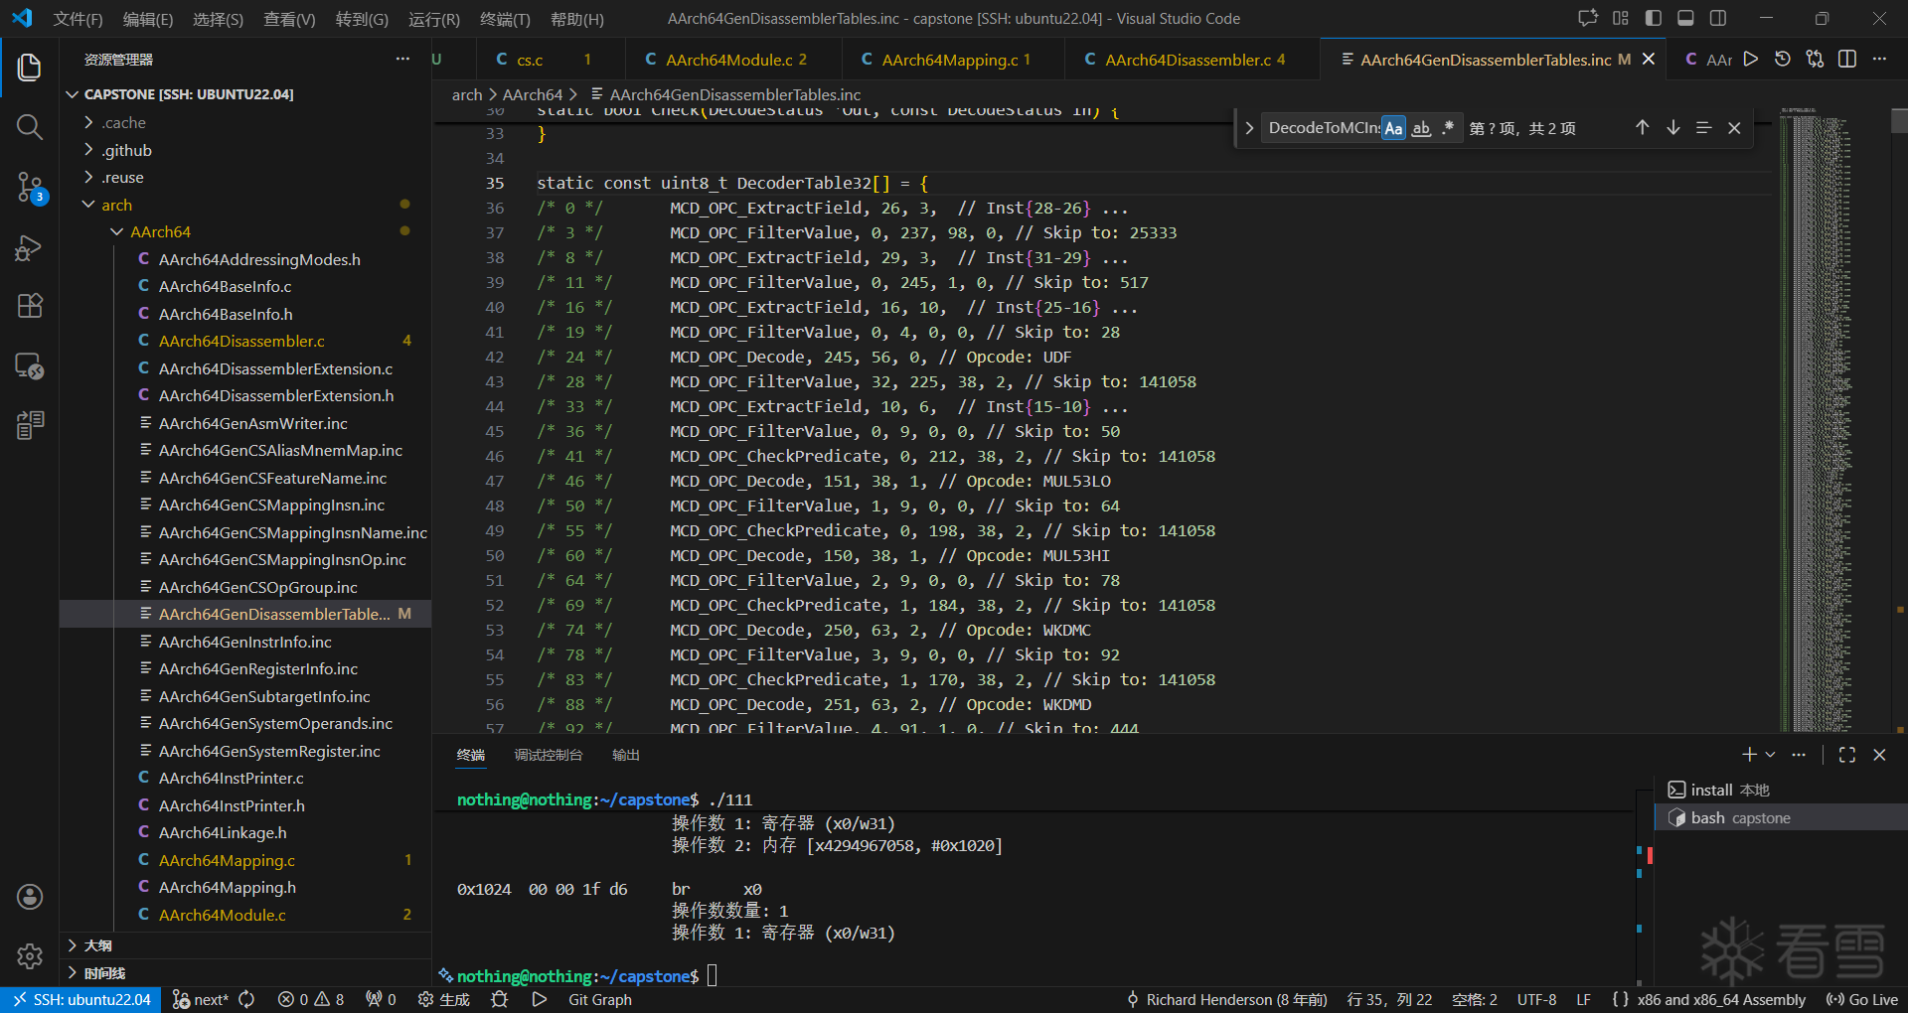Toggle Panel layout icon in title bar

point(1685,18)
